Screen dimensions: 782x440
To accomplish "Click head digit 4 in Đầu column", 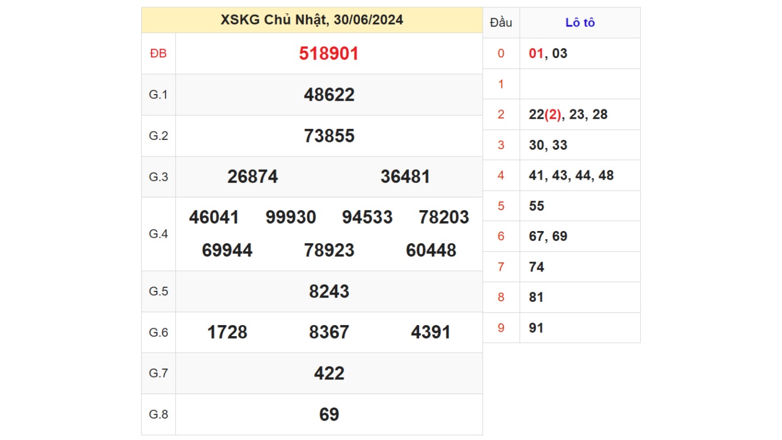I will click(501, 175).
